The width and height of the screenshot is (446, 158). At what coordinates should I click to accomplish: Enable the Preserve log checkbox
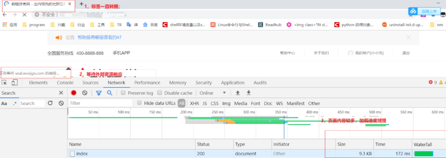(x=123, y=93)
